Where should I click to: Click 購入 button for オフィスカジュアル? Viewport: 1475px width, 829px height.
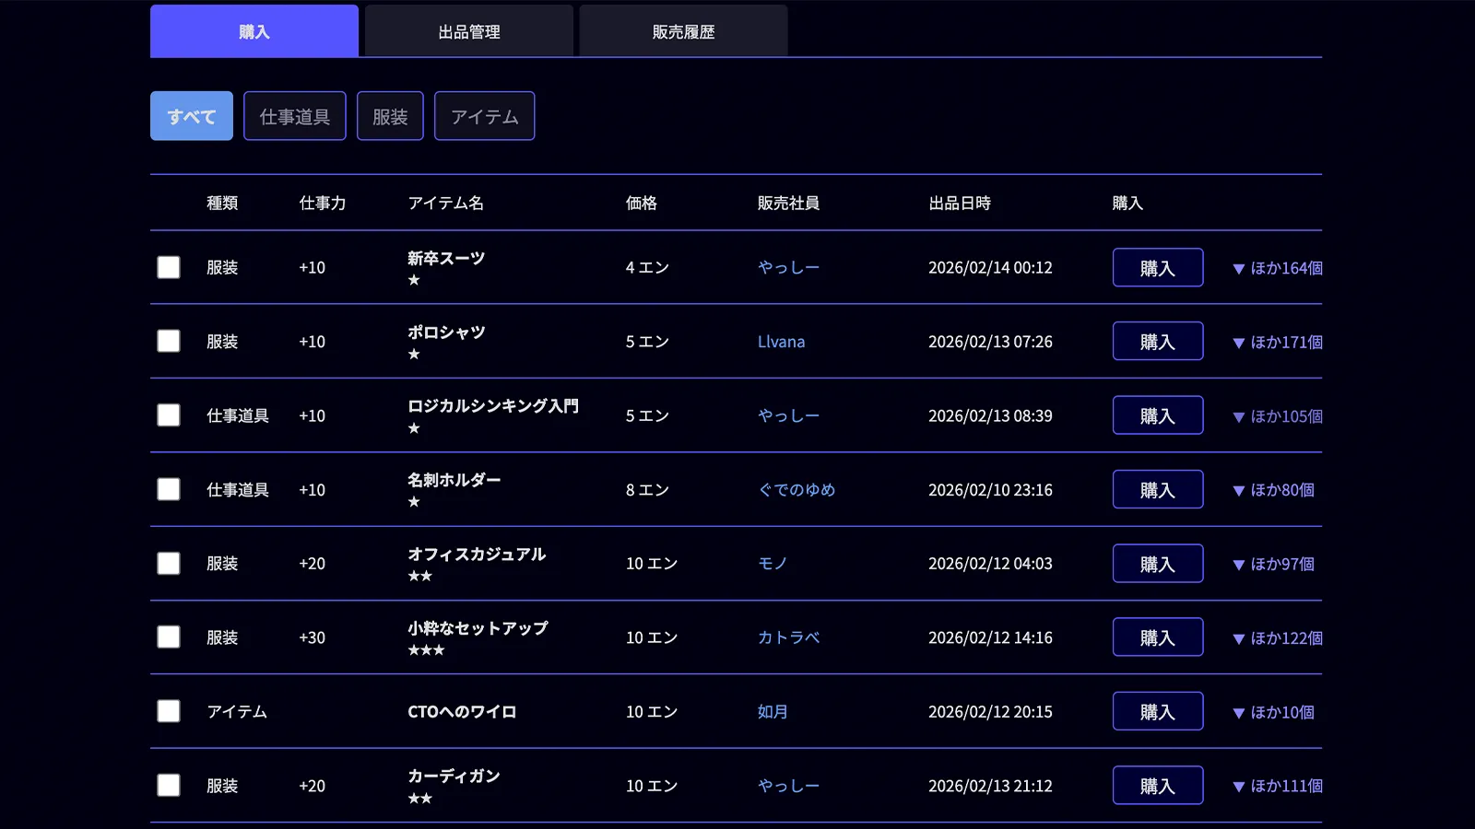[x=1158, y=563]
